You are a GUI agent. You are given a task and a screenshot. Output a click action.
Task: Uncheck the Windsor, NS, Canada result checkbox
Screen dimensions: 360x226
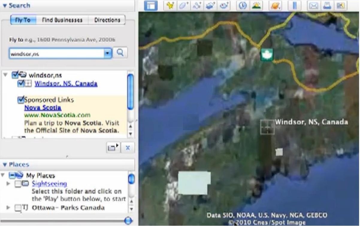coord(21,84)
